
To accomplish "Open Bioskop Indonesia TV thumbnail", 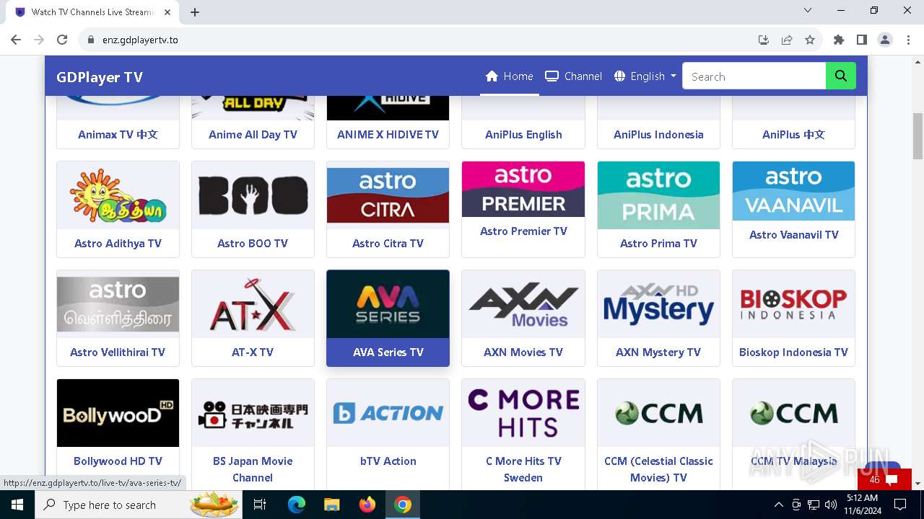I will pos(793,304).
